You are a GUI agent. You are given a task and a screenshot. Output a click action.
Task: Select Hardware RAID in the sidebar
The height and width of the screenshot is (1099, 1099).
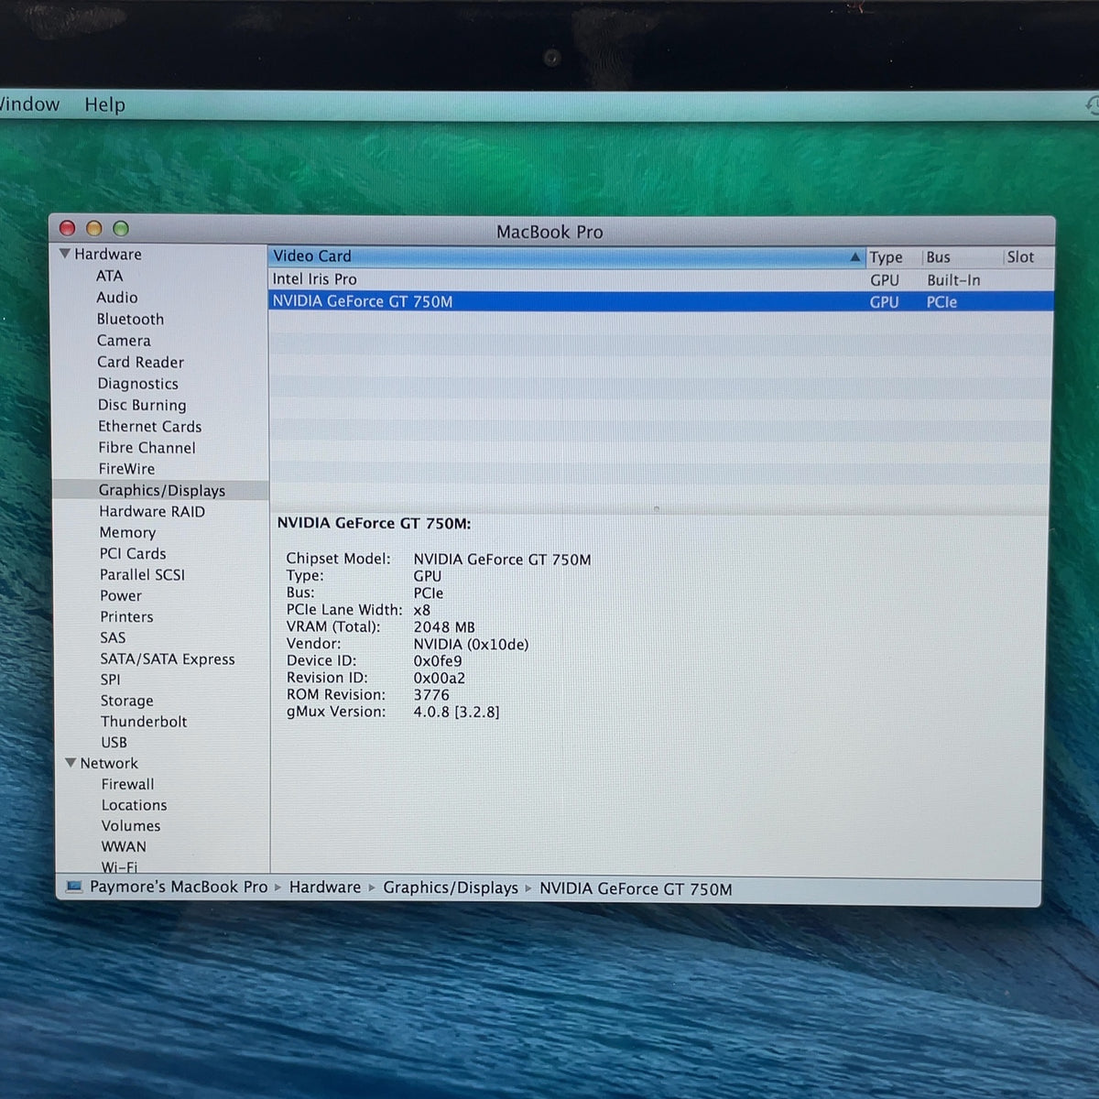click(152, 511)
